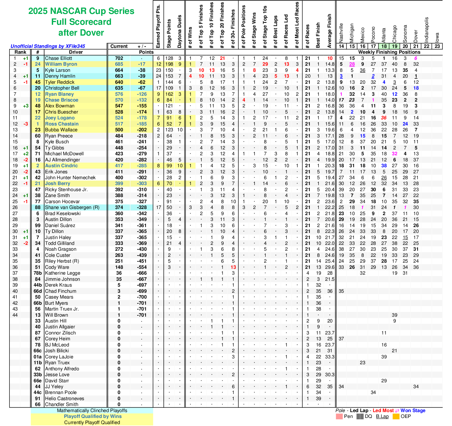Select driver name 'John Hunter Nemechek'
The image size is (452, 426).
click(x=70, y=178)
